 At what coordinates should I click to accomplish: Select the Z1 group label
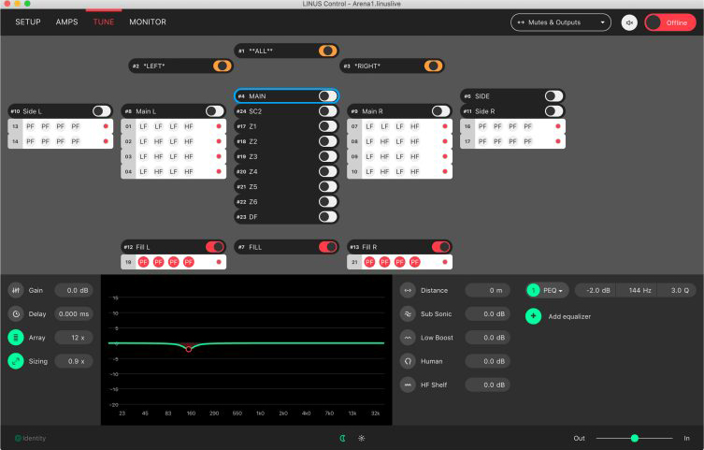coord(252,126)
